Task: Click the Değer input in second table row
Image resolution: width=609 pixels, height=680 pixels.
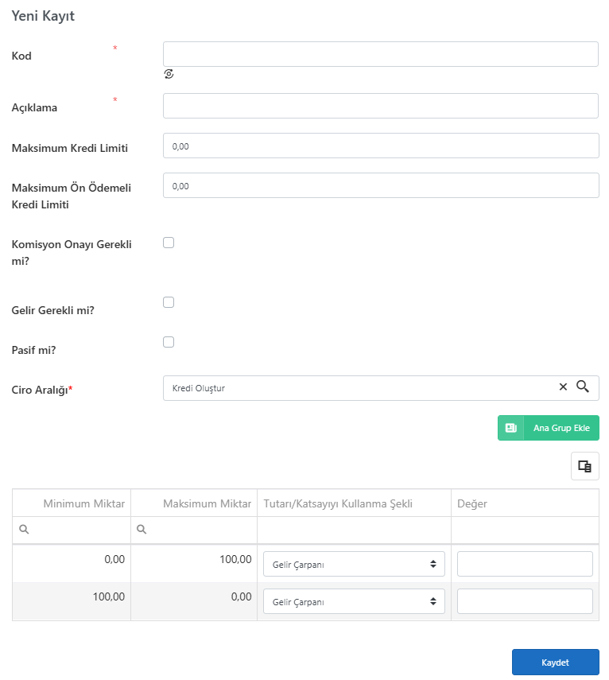Action: (525, 601)
